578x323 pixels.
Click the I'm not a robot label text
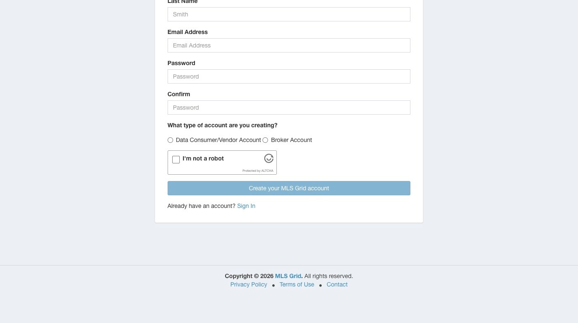[203, 158]
